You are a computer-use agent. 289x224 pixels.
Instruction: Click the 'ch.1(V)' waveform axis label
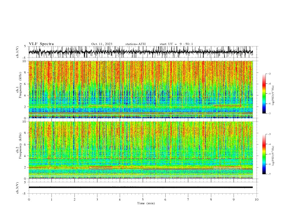18,52
